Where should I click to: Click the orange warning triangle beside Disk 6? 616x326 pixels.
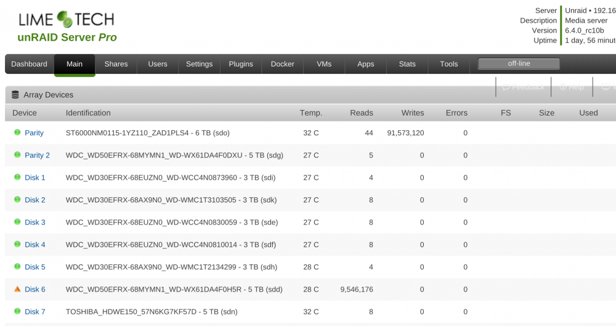(x=17, y=289)
